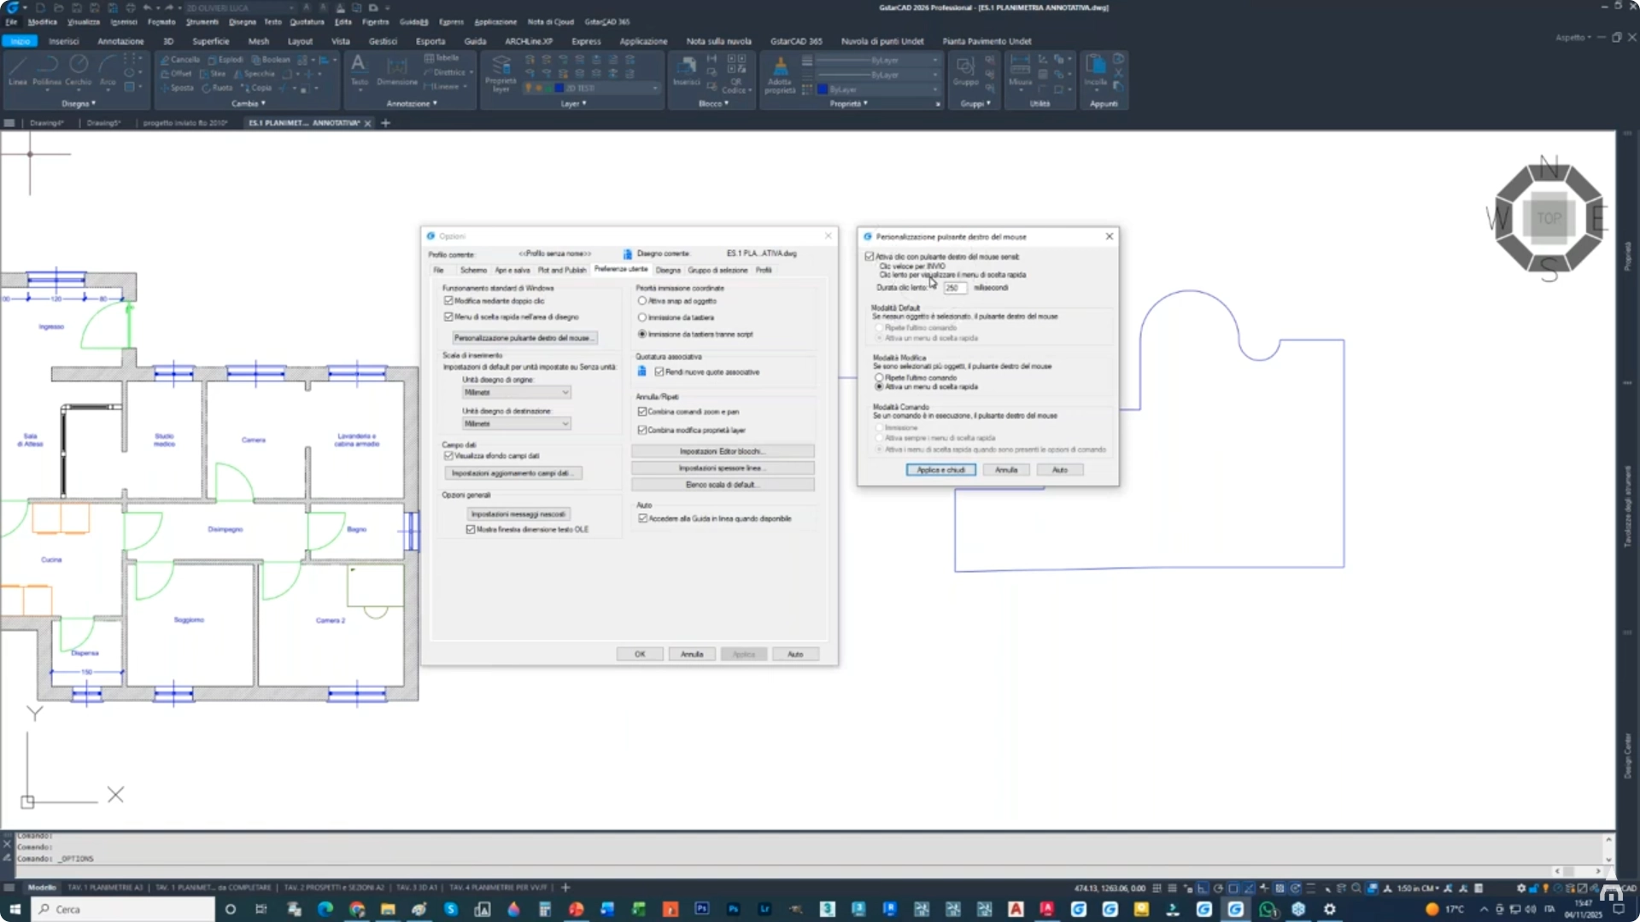Choose the Testo annotation tool
1640x922 pixels.
359,71
